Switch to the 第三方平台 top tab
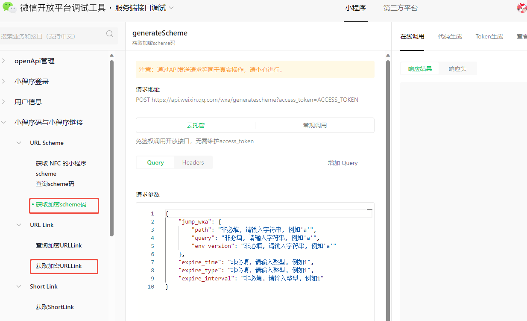The height and width of the screenshot is (321, 527). (400, 8)
